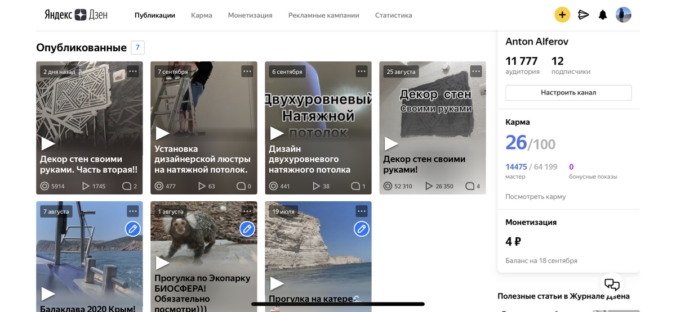Click the Anton Alferov channel name
This screenshot has width=676, height=312.
pos(537,42)
